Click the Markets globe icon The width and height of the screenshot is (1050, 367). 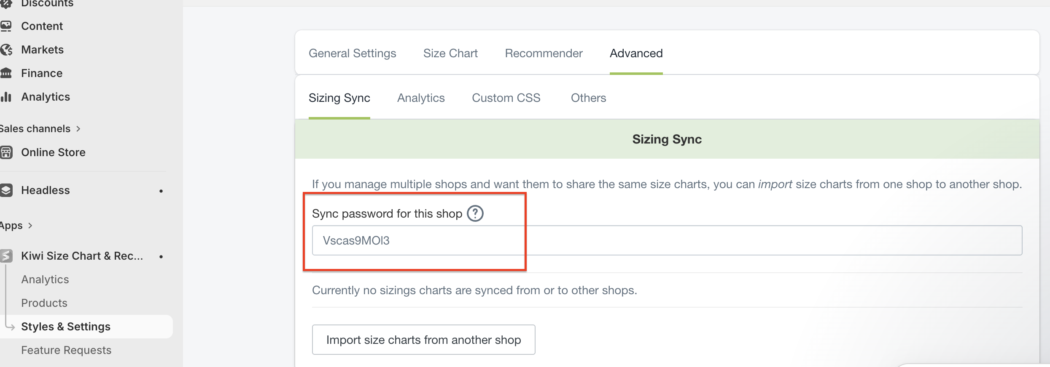6,50
